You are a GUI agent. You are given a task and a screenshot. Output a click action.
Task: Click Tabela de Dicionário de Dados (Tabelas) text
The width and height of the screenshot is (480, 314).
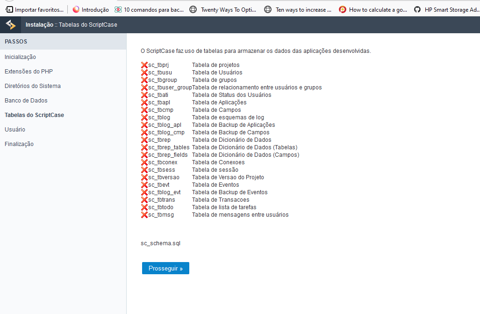point(244,147)
